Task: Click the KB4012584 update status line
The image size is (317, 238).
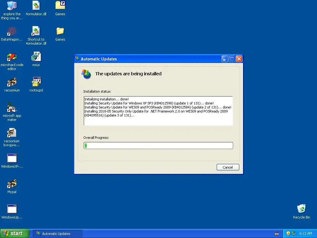Action: [x=158, y=107]
